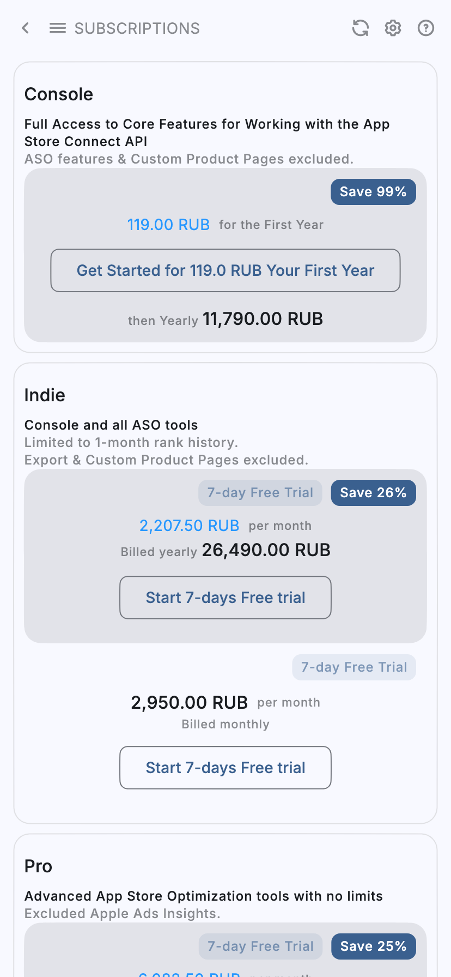Click the Save 99% badge
This screenshot has width=451, height=977.
pos(373,192)
